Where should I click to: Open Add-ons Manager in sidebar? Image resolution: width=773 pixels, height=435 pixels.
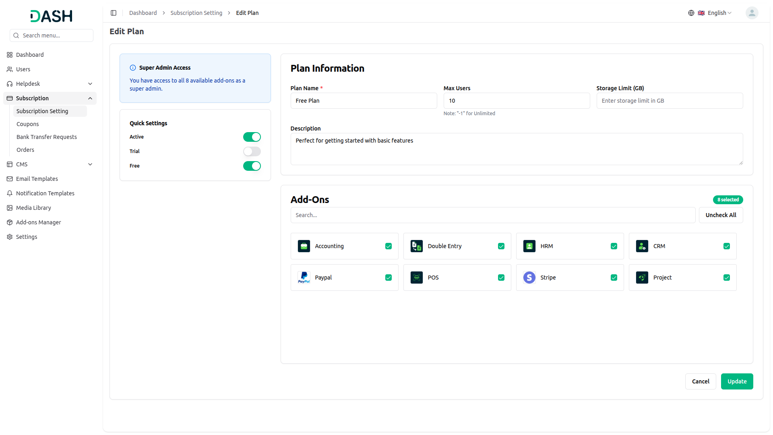pos(38,222)
